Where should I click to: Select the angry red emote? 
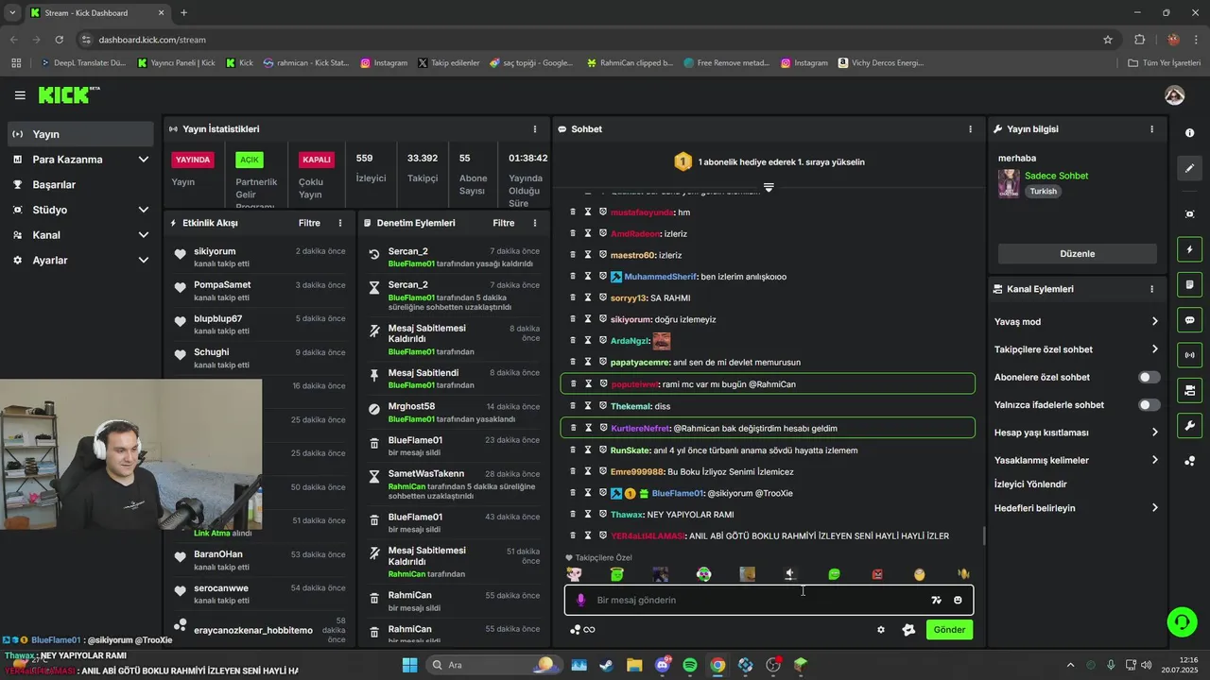(x=877, y=574)
